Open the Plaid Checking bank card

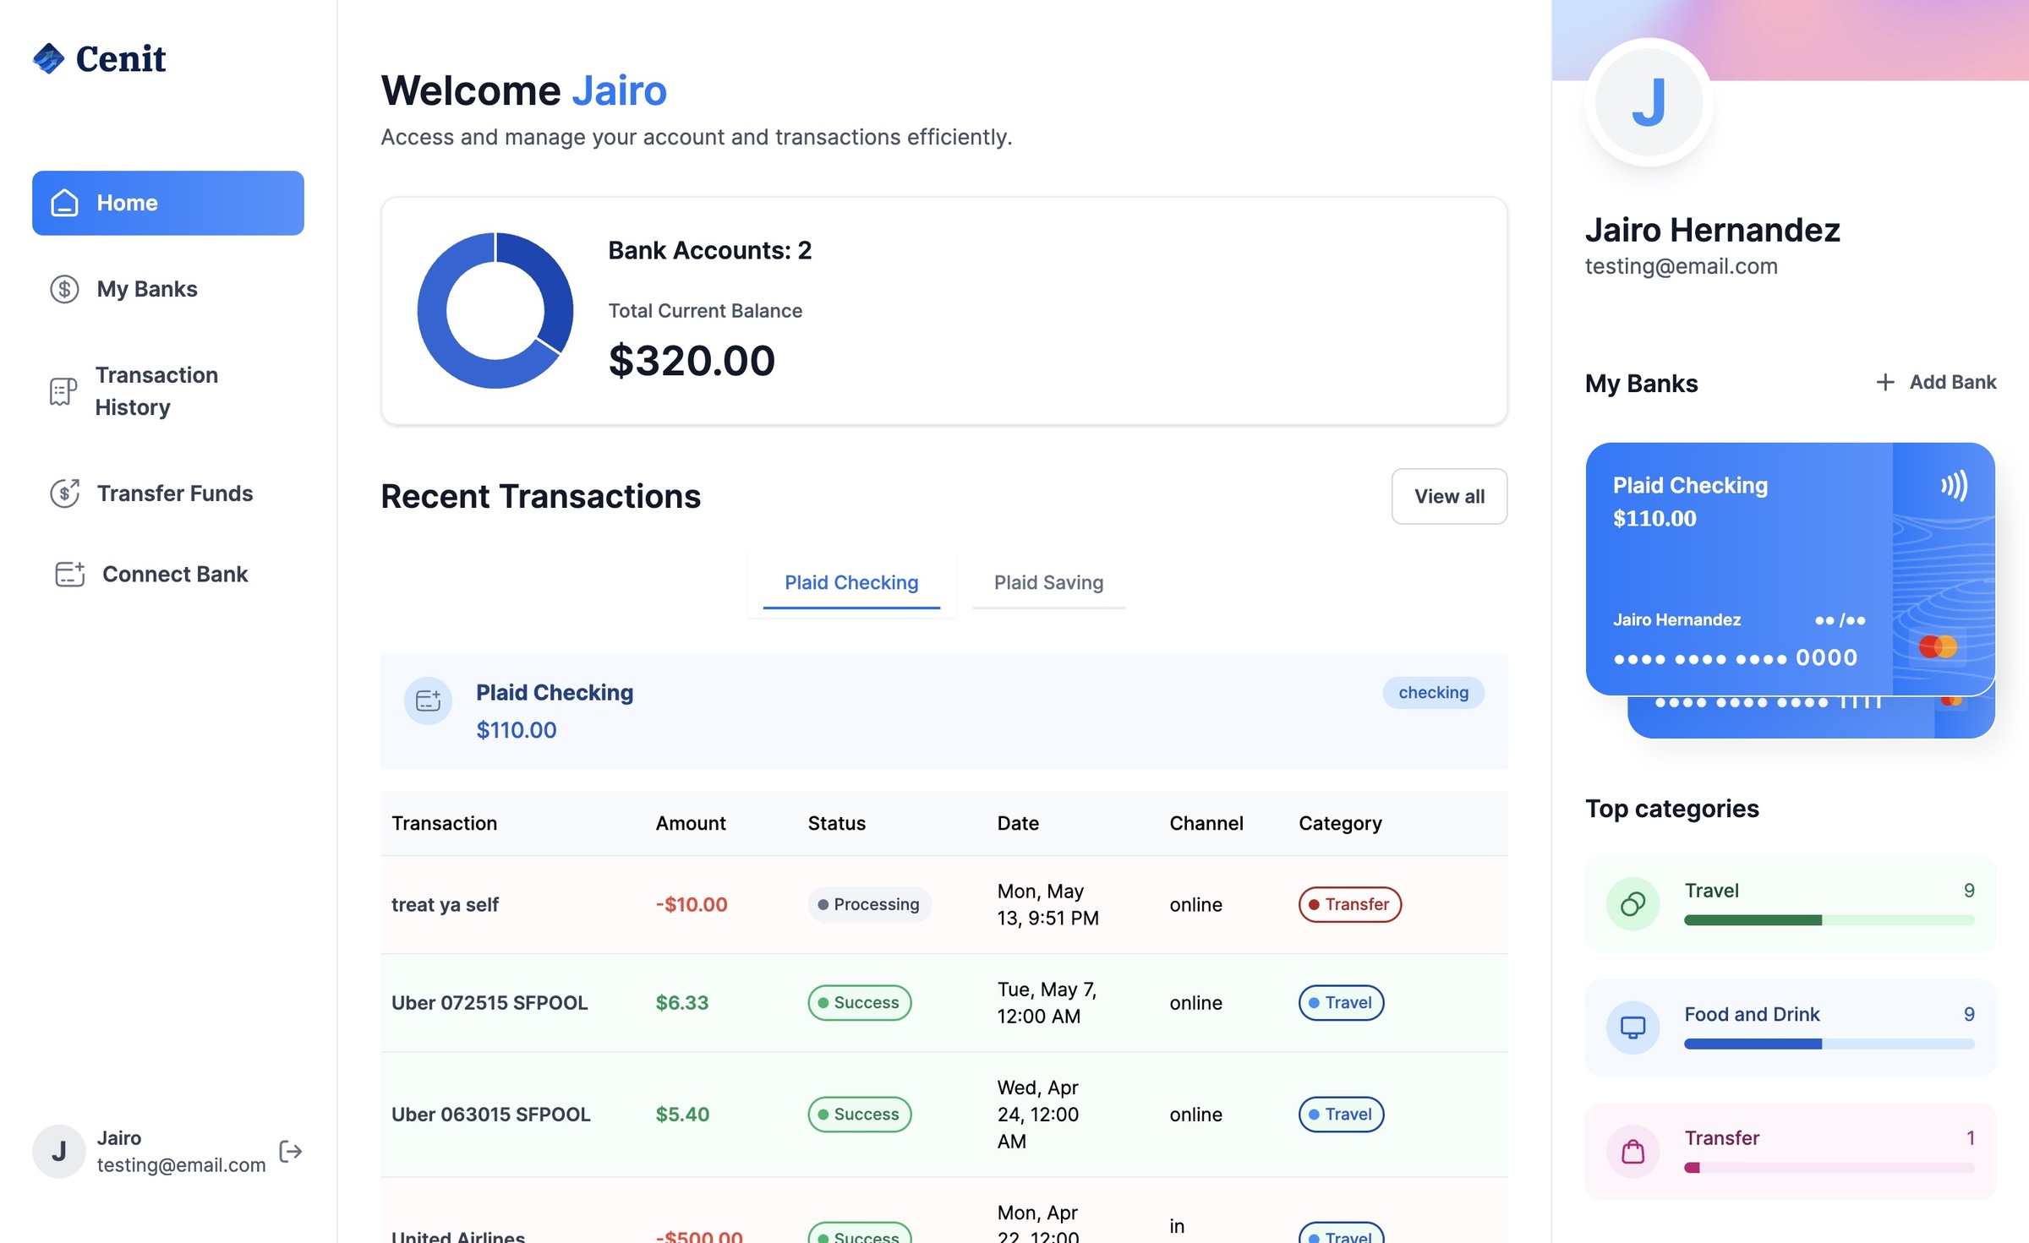point(1790,569)
